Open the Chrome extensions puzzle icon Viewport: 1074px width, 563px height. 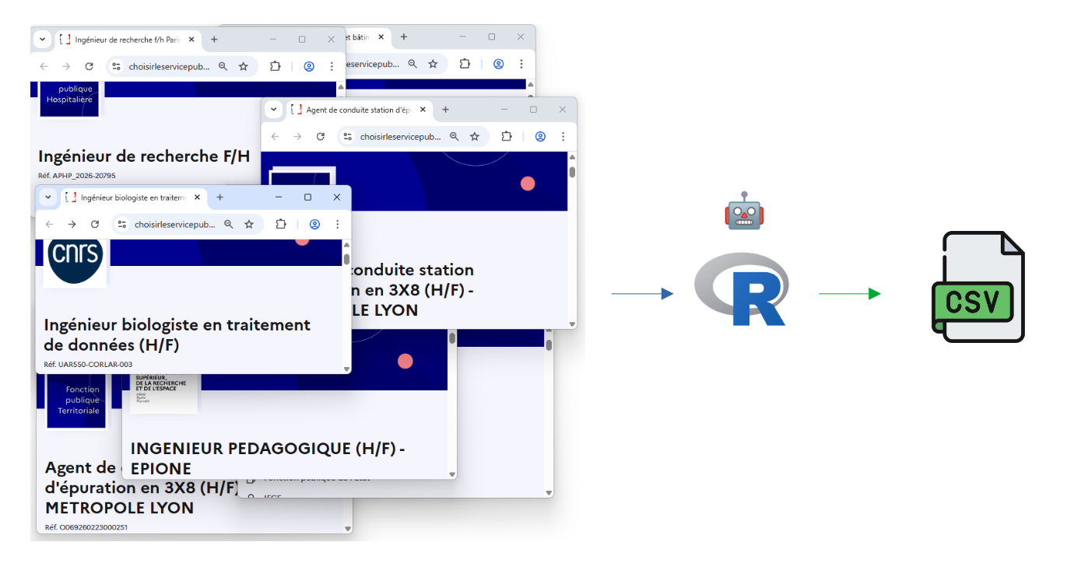coord(281,224)
